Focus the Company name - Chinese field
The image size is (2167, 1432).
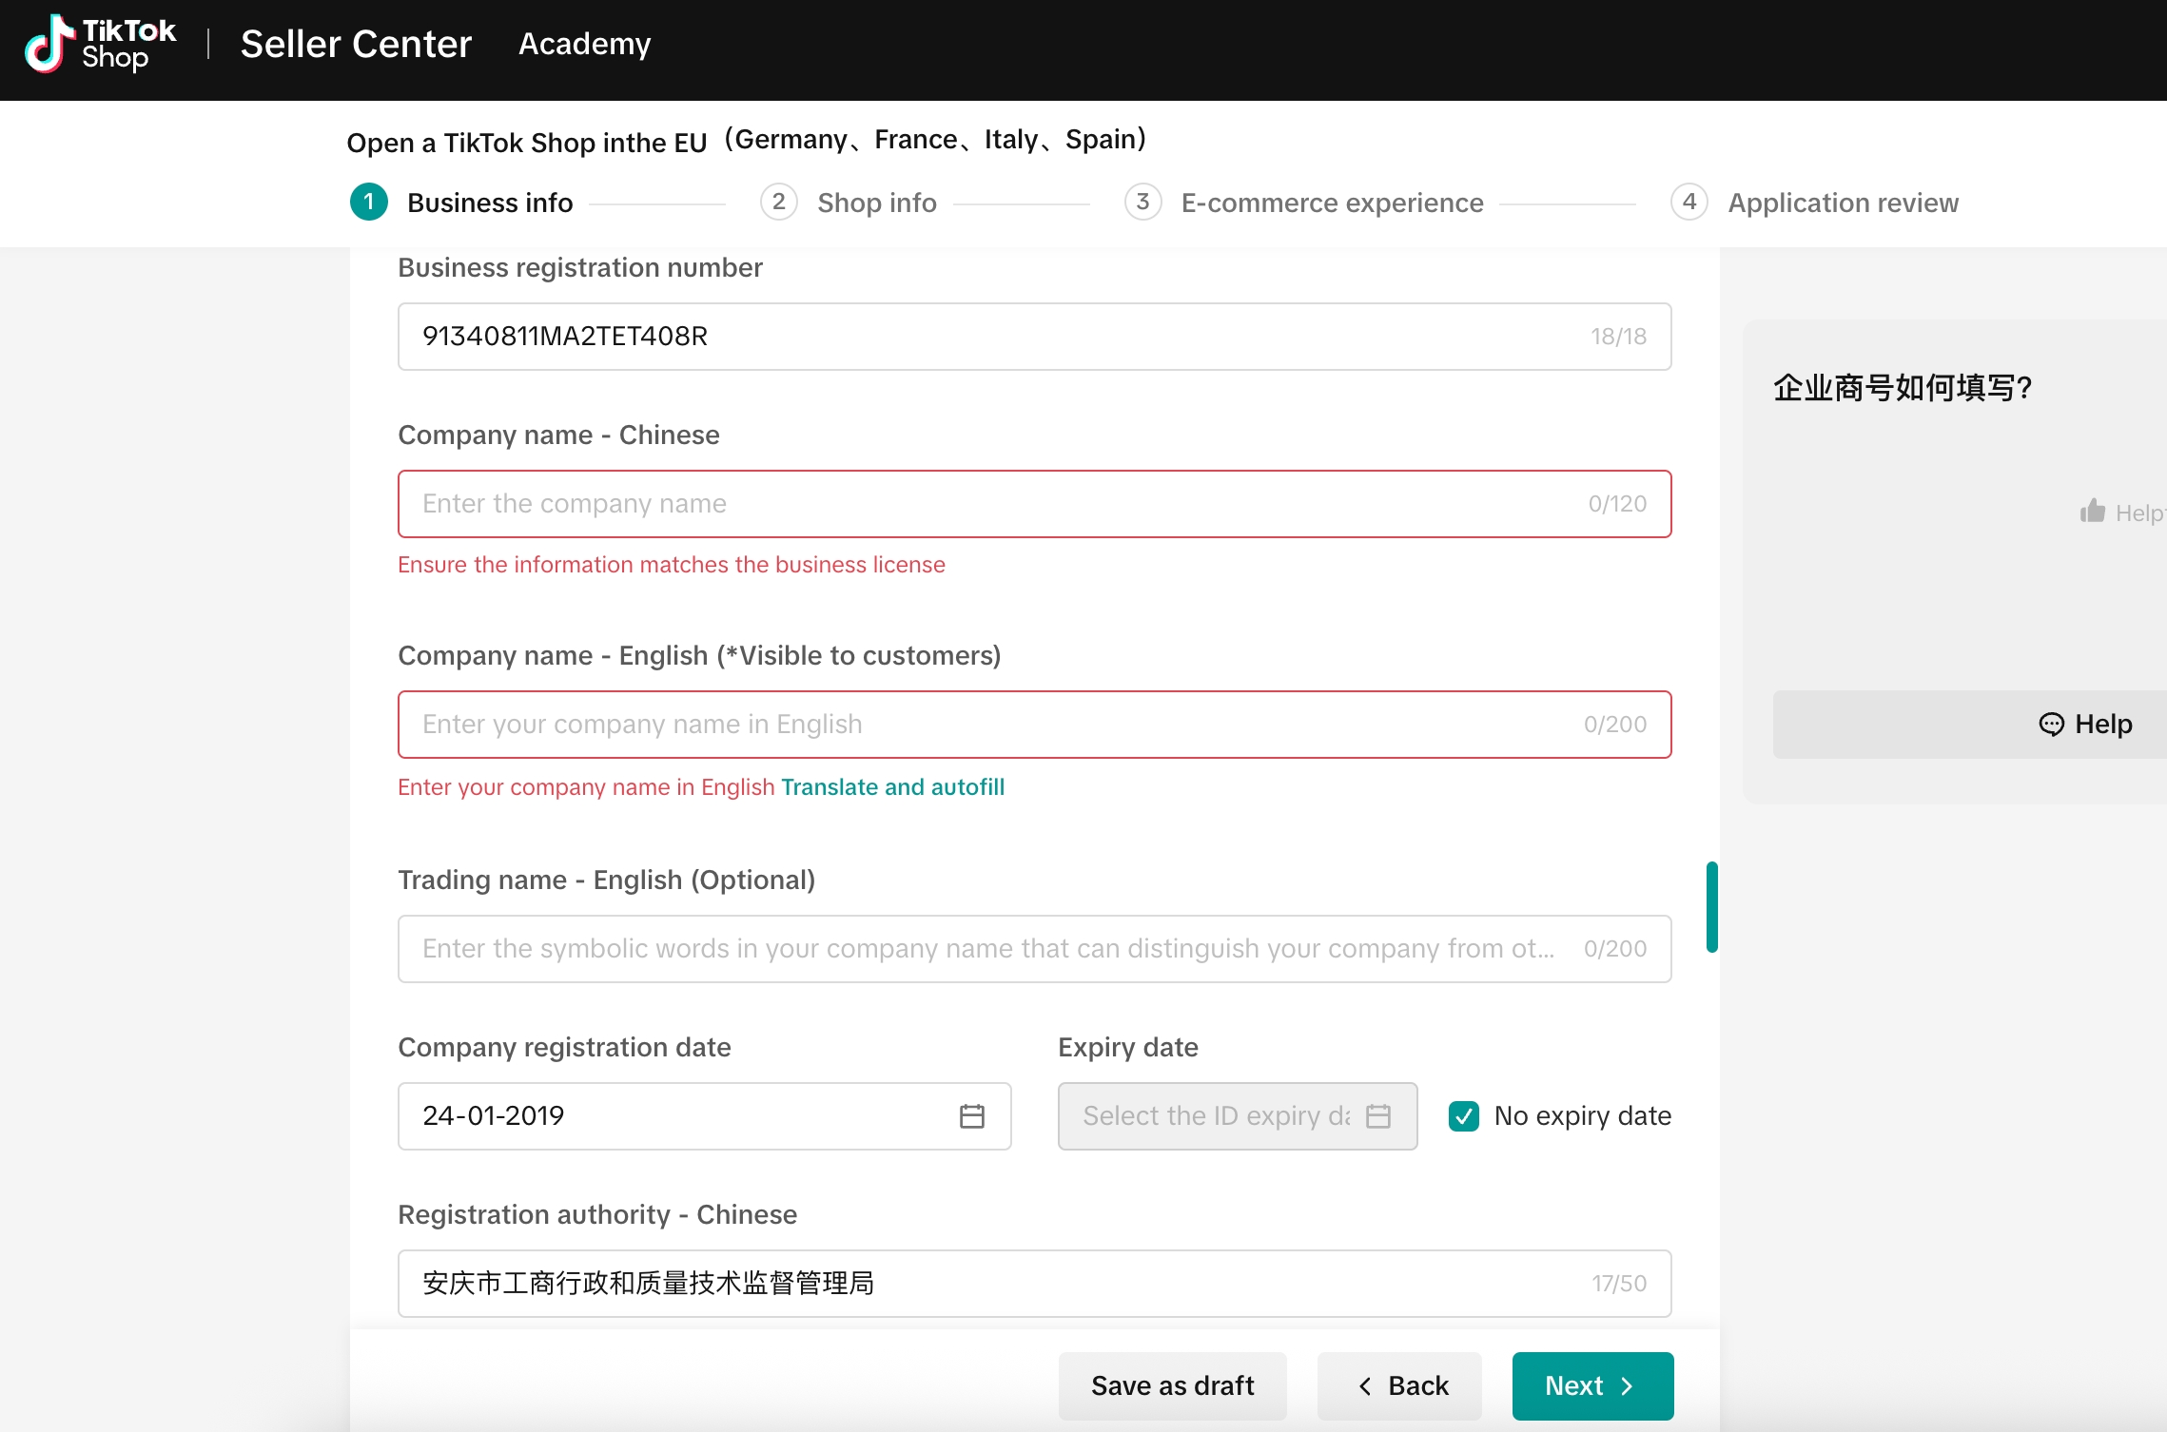(x=989, y=503)
